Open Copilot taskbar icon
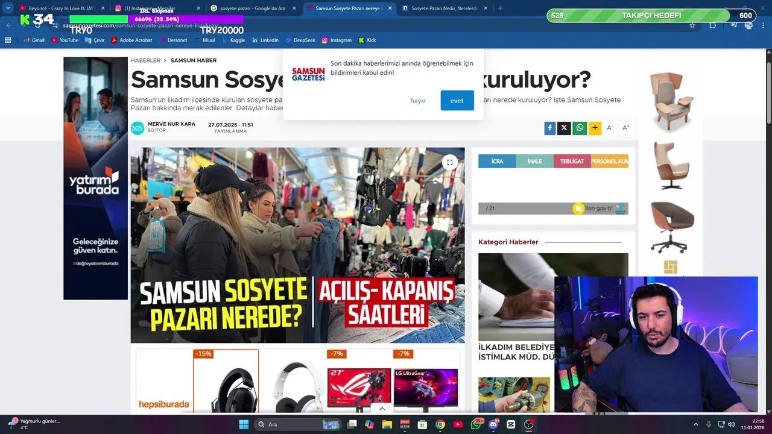 coord(369,424)
